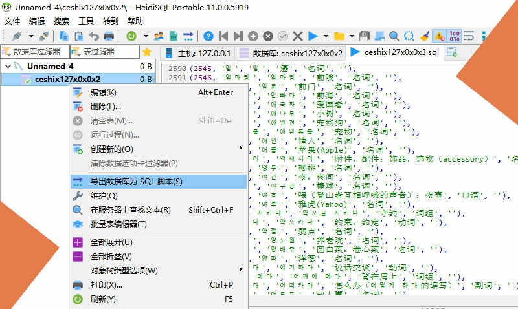Expand the 对象树类型选项(W) submenu
The image size is (518, 309).
241,270
